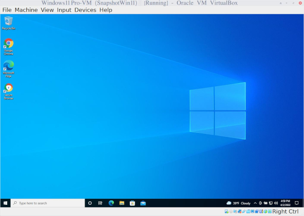Click the 39°F Cloudy weather widget
Viewport: 304px width, 216px height.
tap(238, 203)
